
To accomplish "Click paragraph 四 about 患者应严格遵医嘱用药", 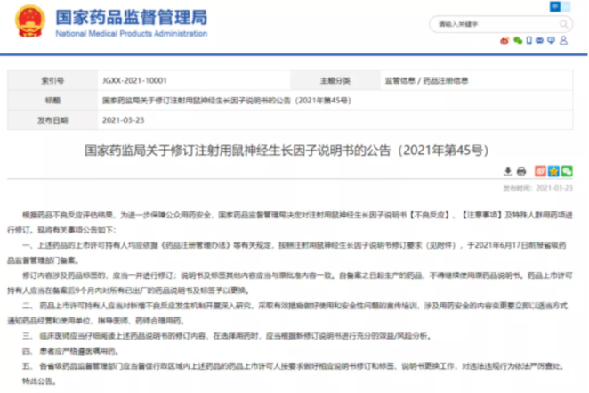I will point(71,351).
